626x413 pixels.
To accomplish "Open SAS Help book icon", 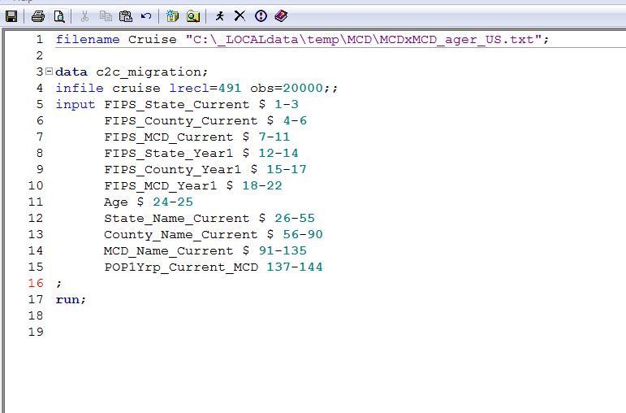I will [x=281, y=16].
